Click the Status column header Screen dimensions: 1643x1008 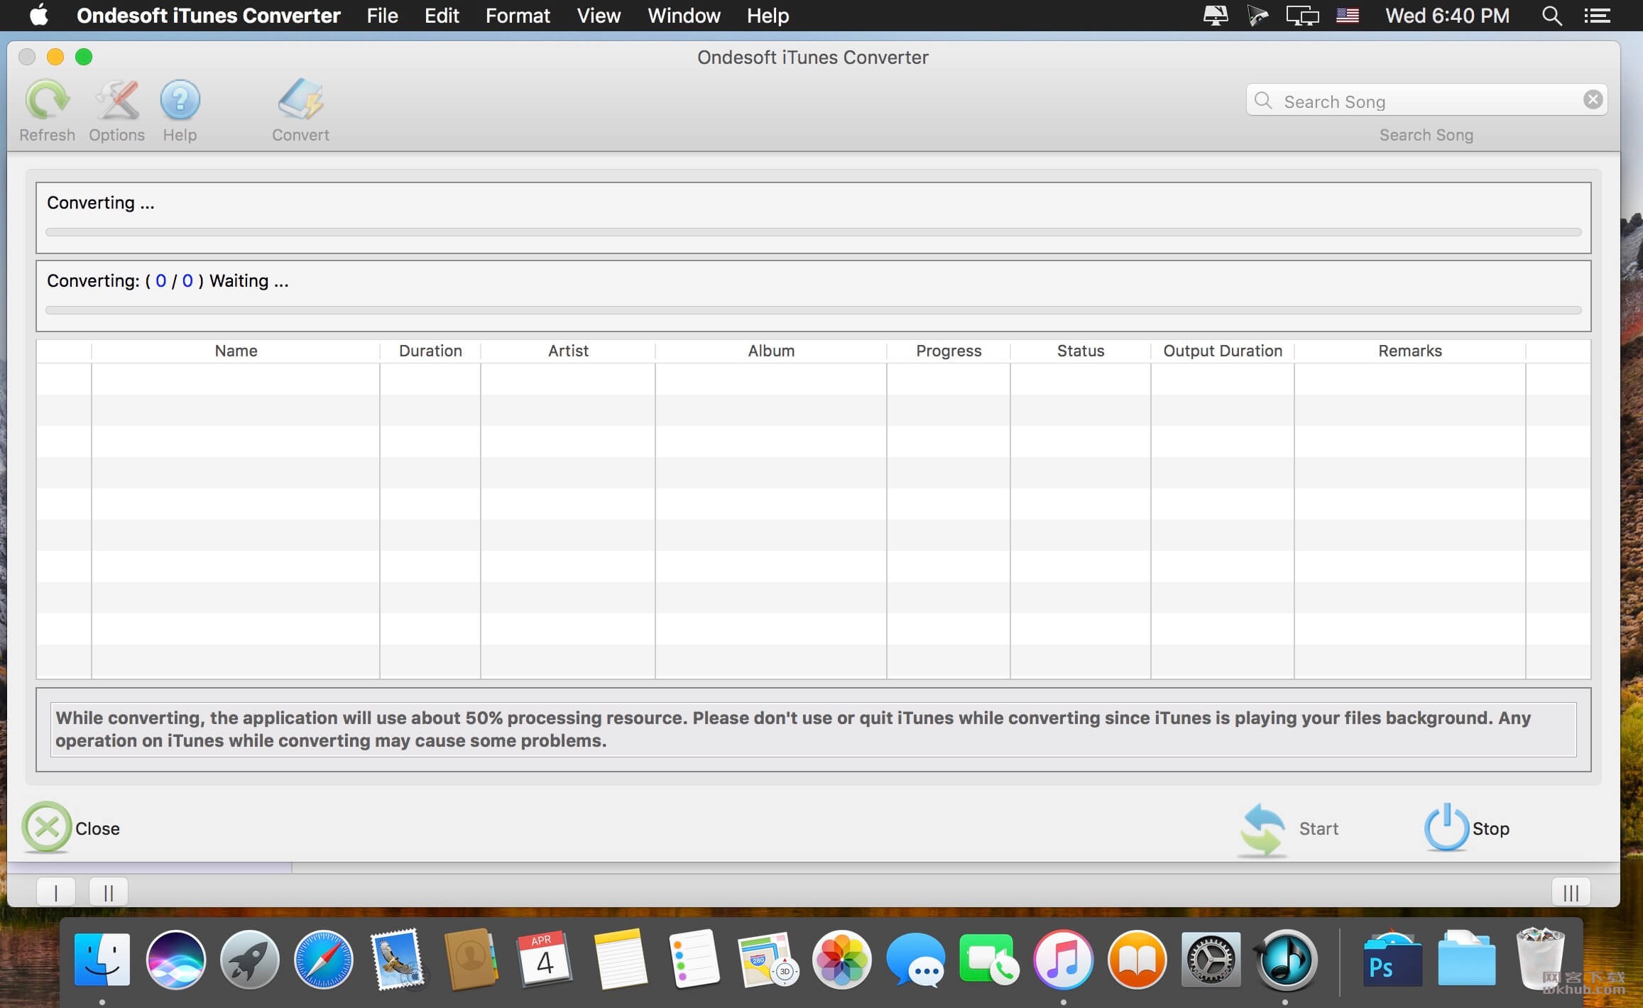tap(1081, 351)
